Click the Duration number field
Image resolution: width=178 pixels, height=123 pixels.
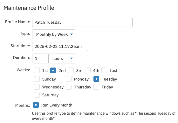(40, 58)
